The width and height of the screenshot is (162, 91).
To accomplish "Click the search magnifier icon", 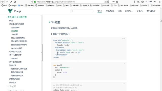I will click(72, 11).
